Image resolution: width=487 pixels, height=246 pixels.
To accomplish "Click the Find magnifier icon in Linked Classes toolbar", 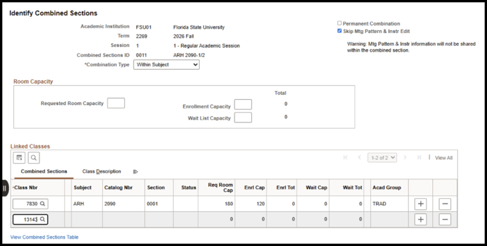I will point(34,158).
